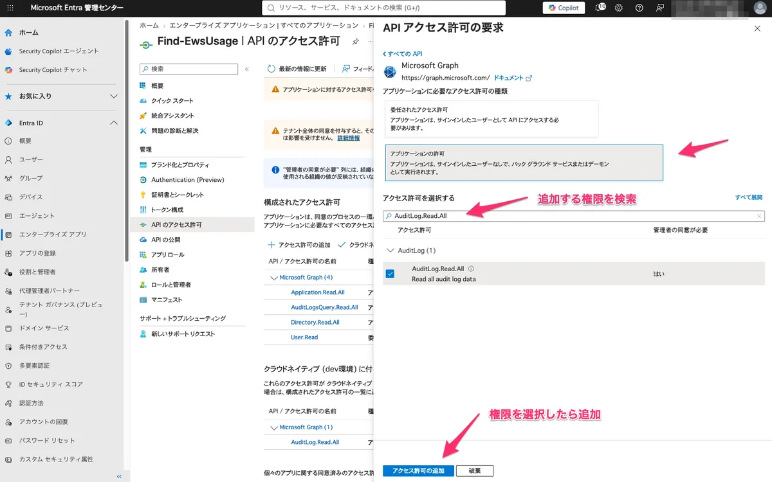Image resolution: width=772 pixels, height=482 pixels.
Task: Click the 問題の診断と解決 icon
Action: pos(143,130)
